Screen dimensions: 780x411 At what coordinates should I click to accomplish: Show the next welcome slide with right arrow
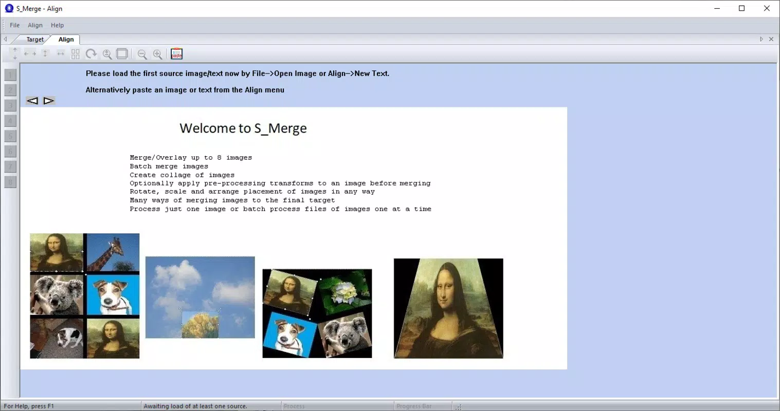[49, 101]
